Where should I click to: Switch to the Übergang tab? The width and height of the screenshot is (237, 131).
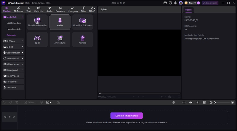(73, 9)
